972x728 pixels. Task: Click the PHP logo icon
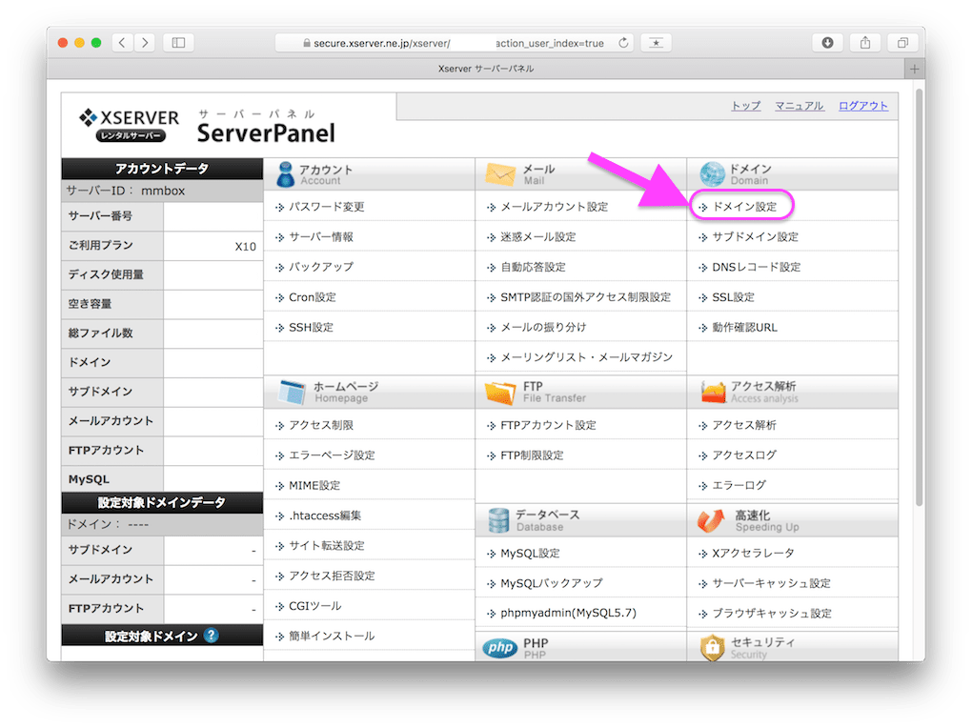pos(499,649)
